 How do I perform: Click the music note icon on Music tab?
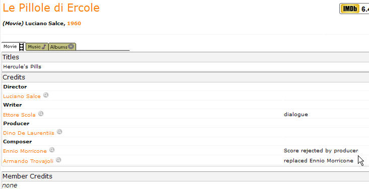click(x=44, y=47)
